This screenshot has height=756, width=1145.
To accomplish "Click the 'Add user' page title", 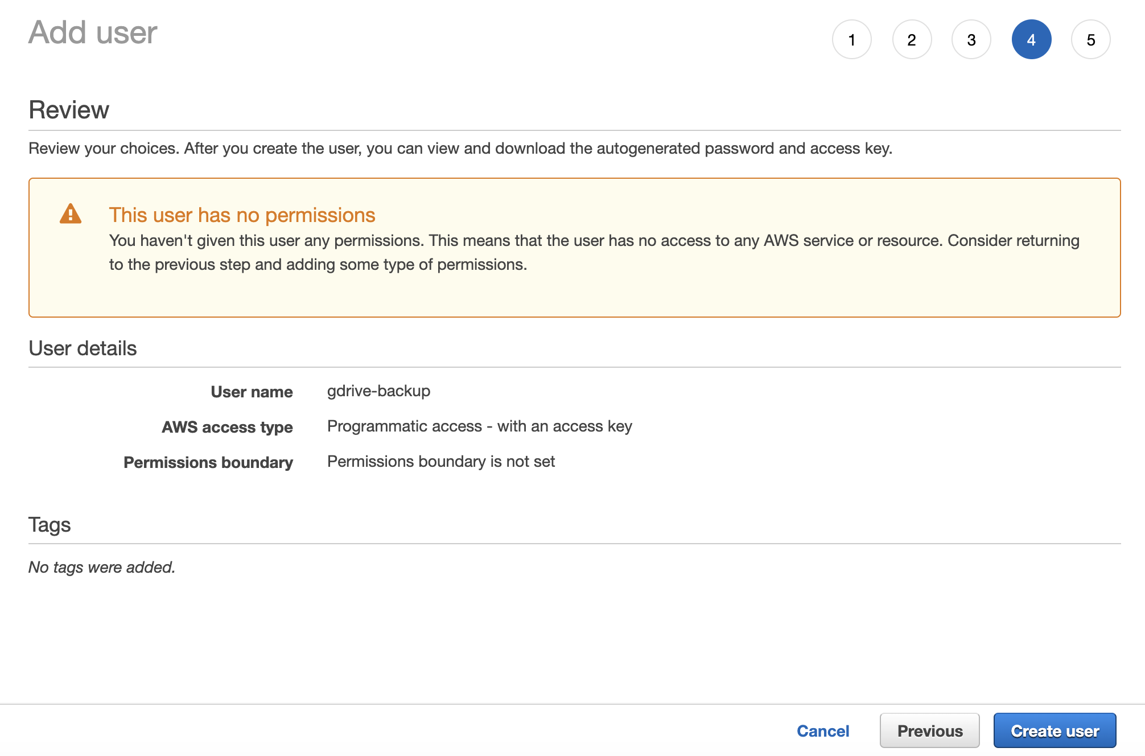I will 93,32.
